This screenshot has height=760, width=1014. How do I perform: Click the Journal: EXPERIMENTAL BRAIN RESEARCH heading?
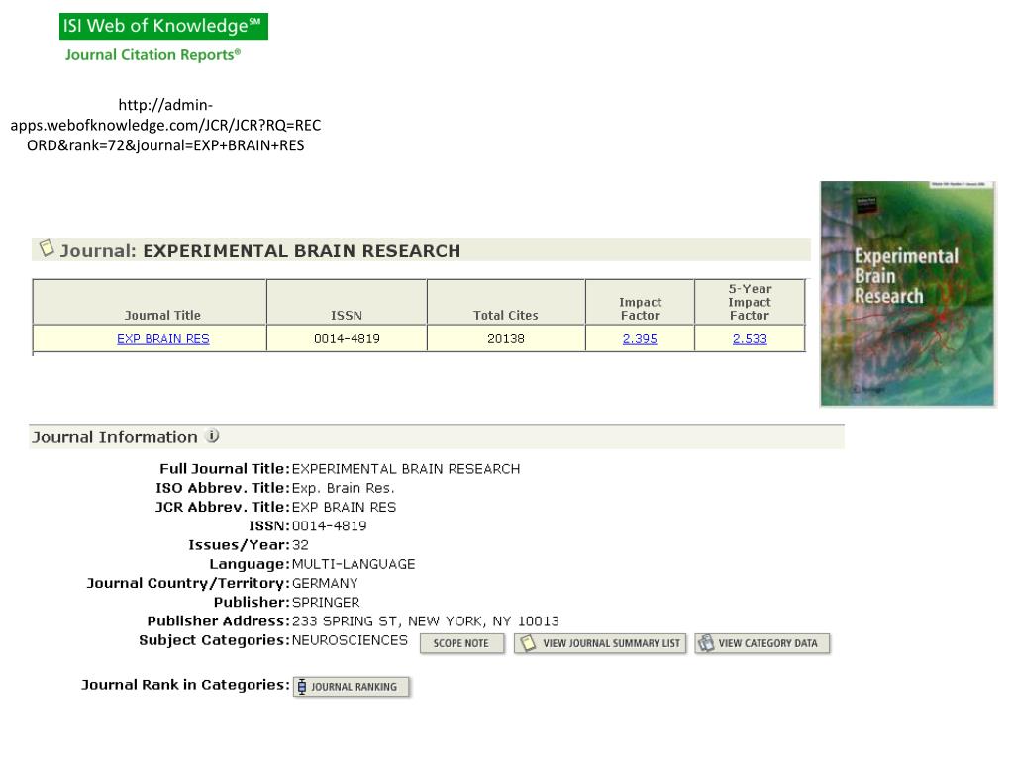coord(260,250)
